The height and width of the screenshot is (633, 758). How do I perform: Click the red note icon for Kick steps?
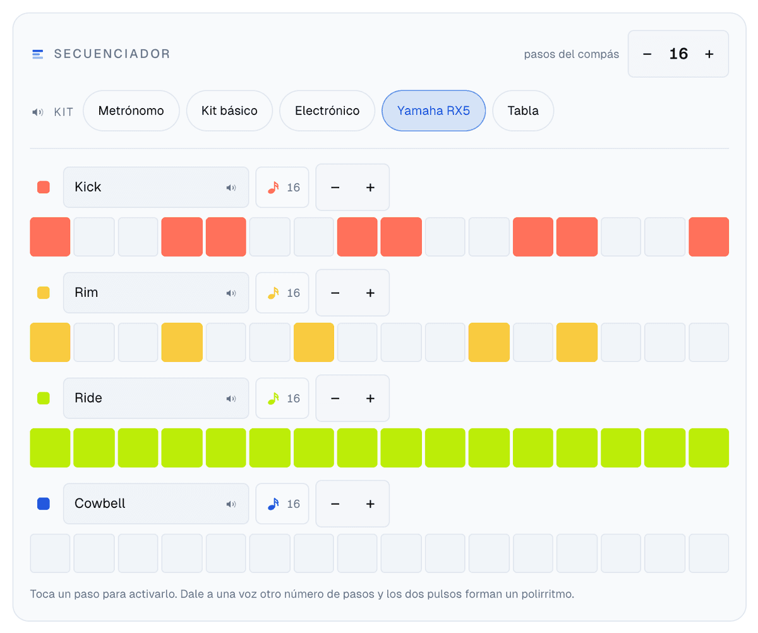point(273,188)
